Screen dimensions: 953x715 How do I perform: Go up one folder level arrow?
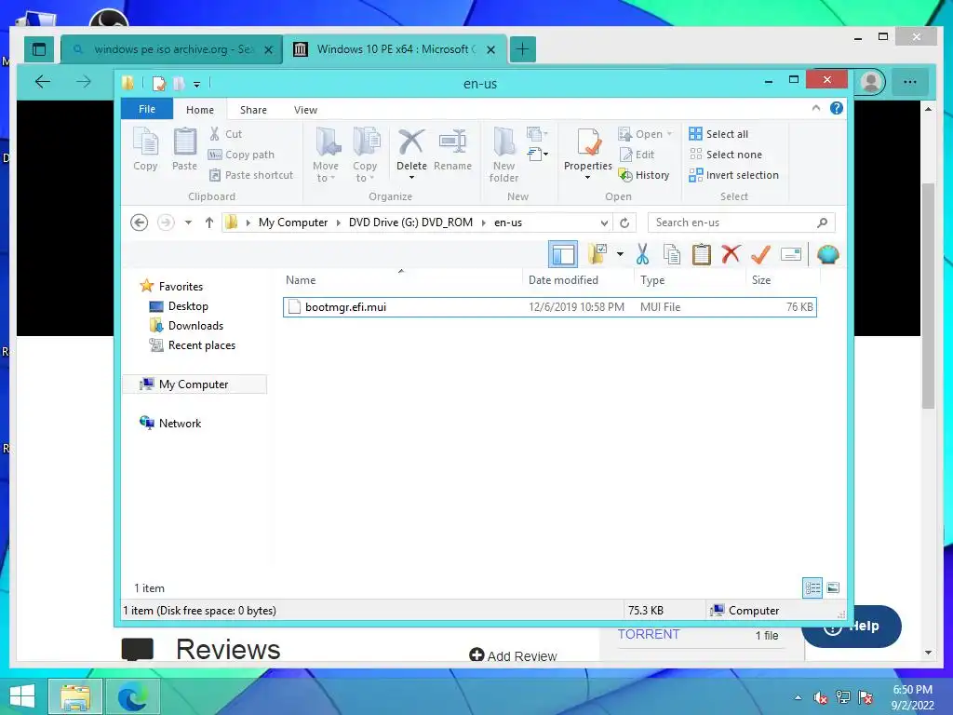209,223
